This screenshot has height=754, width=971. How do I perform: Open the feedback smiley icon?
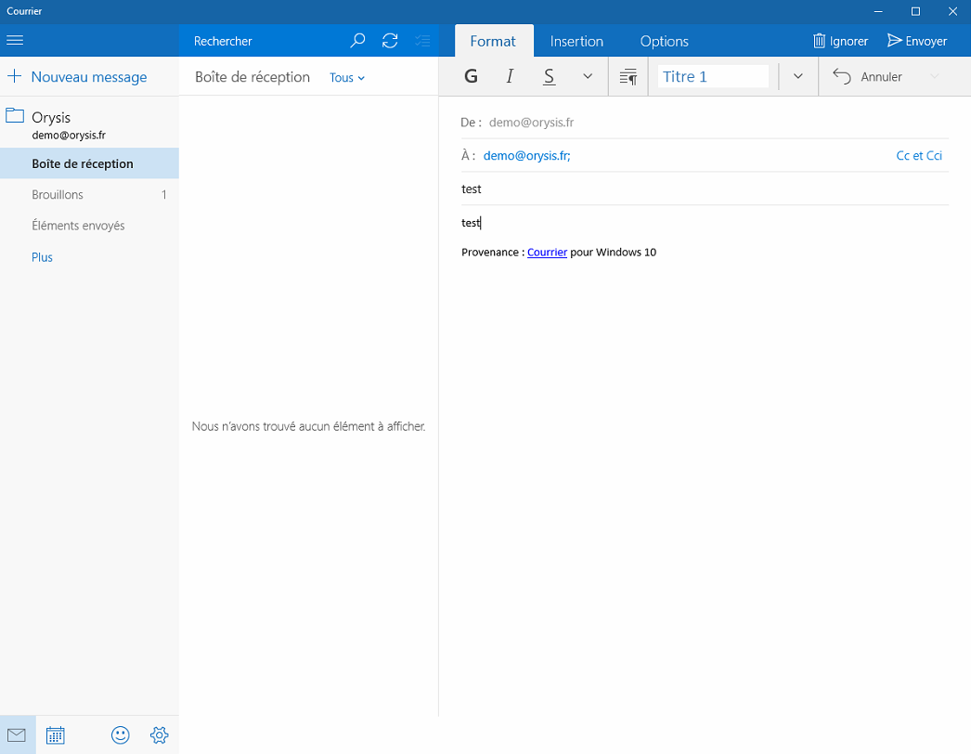(x=120, y=734)
